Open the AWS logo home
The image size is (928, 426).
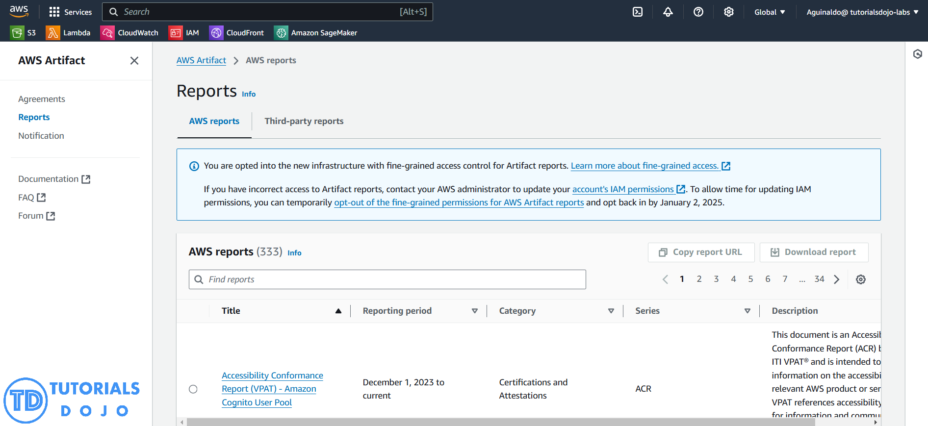tap(19, 11)
